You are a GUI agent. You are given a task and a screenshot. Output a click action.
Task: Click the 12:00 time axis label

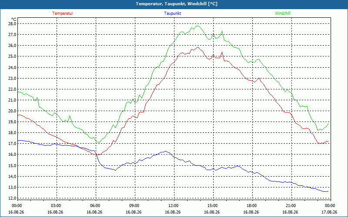point(174,206)
